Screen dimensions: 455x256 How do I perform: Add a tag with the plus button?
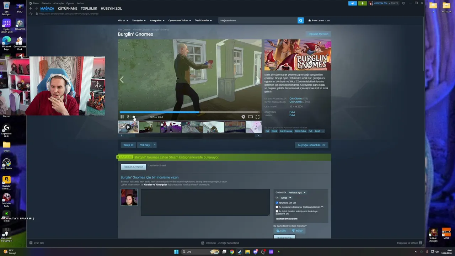tap(323, 131)
